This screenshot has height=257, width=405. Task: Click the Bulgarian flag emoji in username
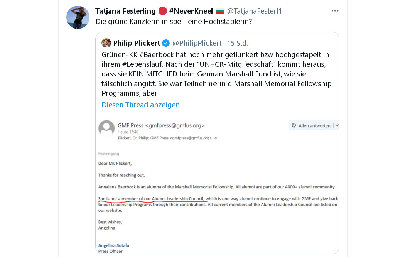(x=220, y=11)
